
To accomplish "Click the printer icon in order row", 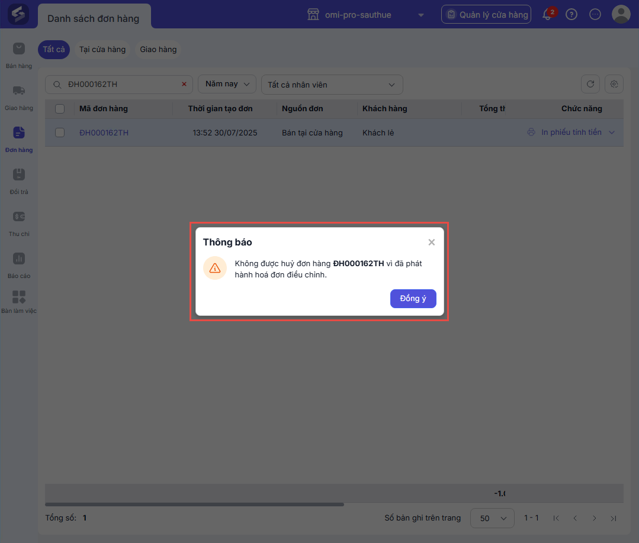I will click(531, 132).
